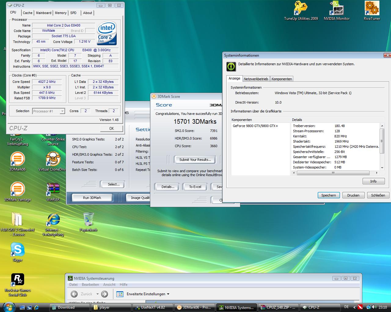Click the green info icon in Systeminformationen
The height and width of the screenshot is (312, 391).
231,66
